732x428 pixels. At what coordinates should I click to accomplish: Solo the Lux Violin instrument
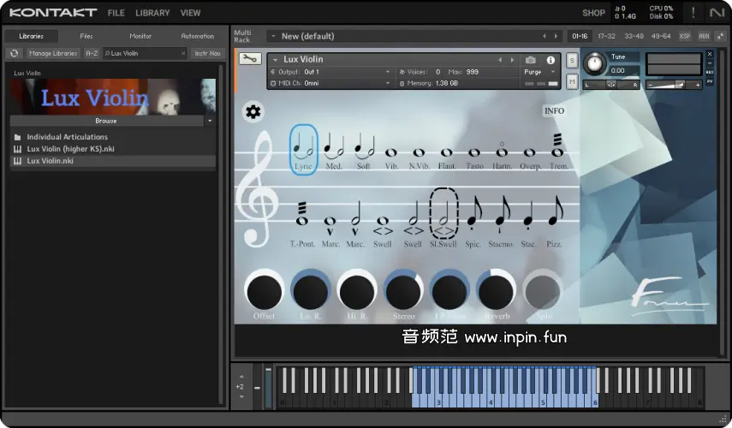pos(572,60)
